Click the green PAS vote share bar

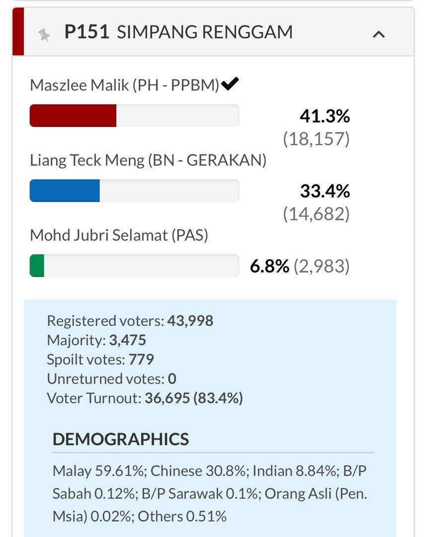click(x=37, y=266)
